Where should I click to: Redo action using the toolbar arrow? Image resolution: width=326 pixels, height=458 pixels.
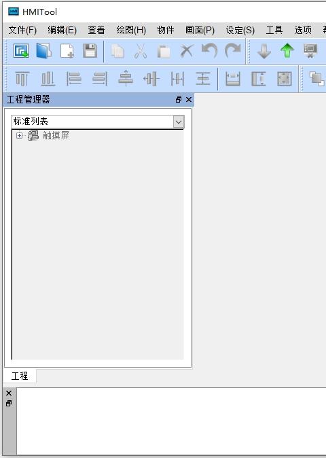pyautogui.click(x=232, y=50)
